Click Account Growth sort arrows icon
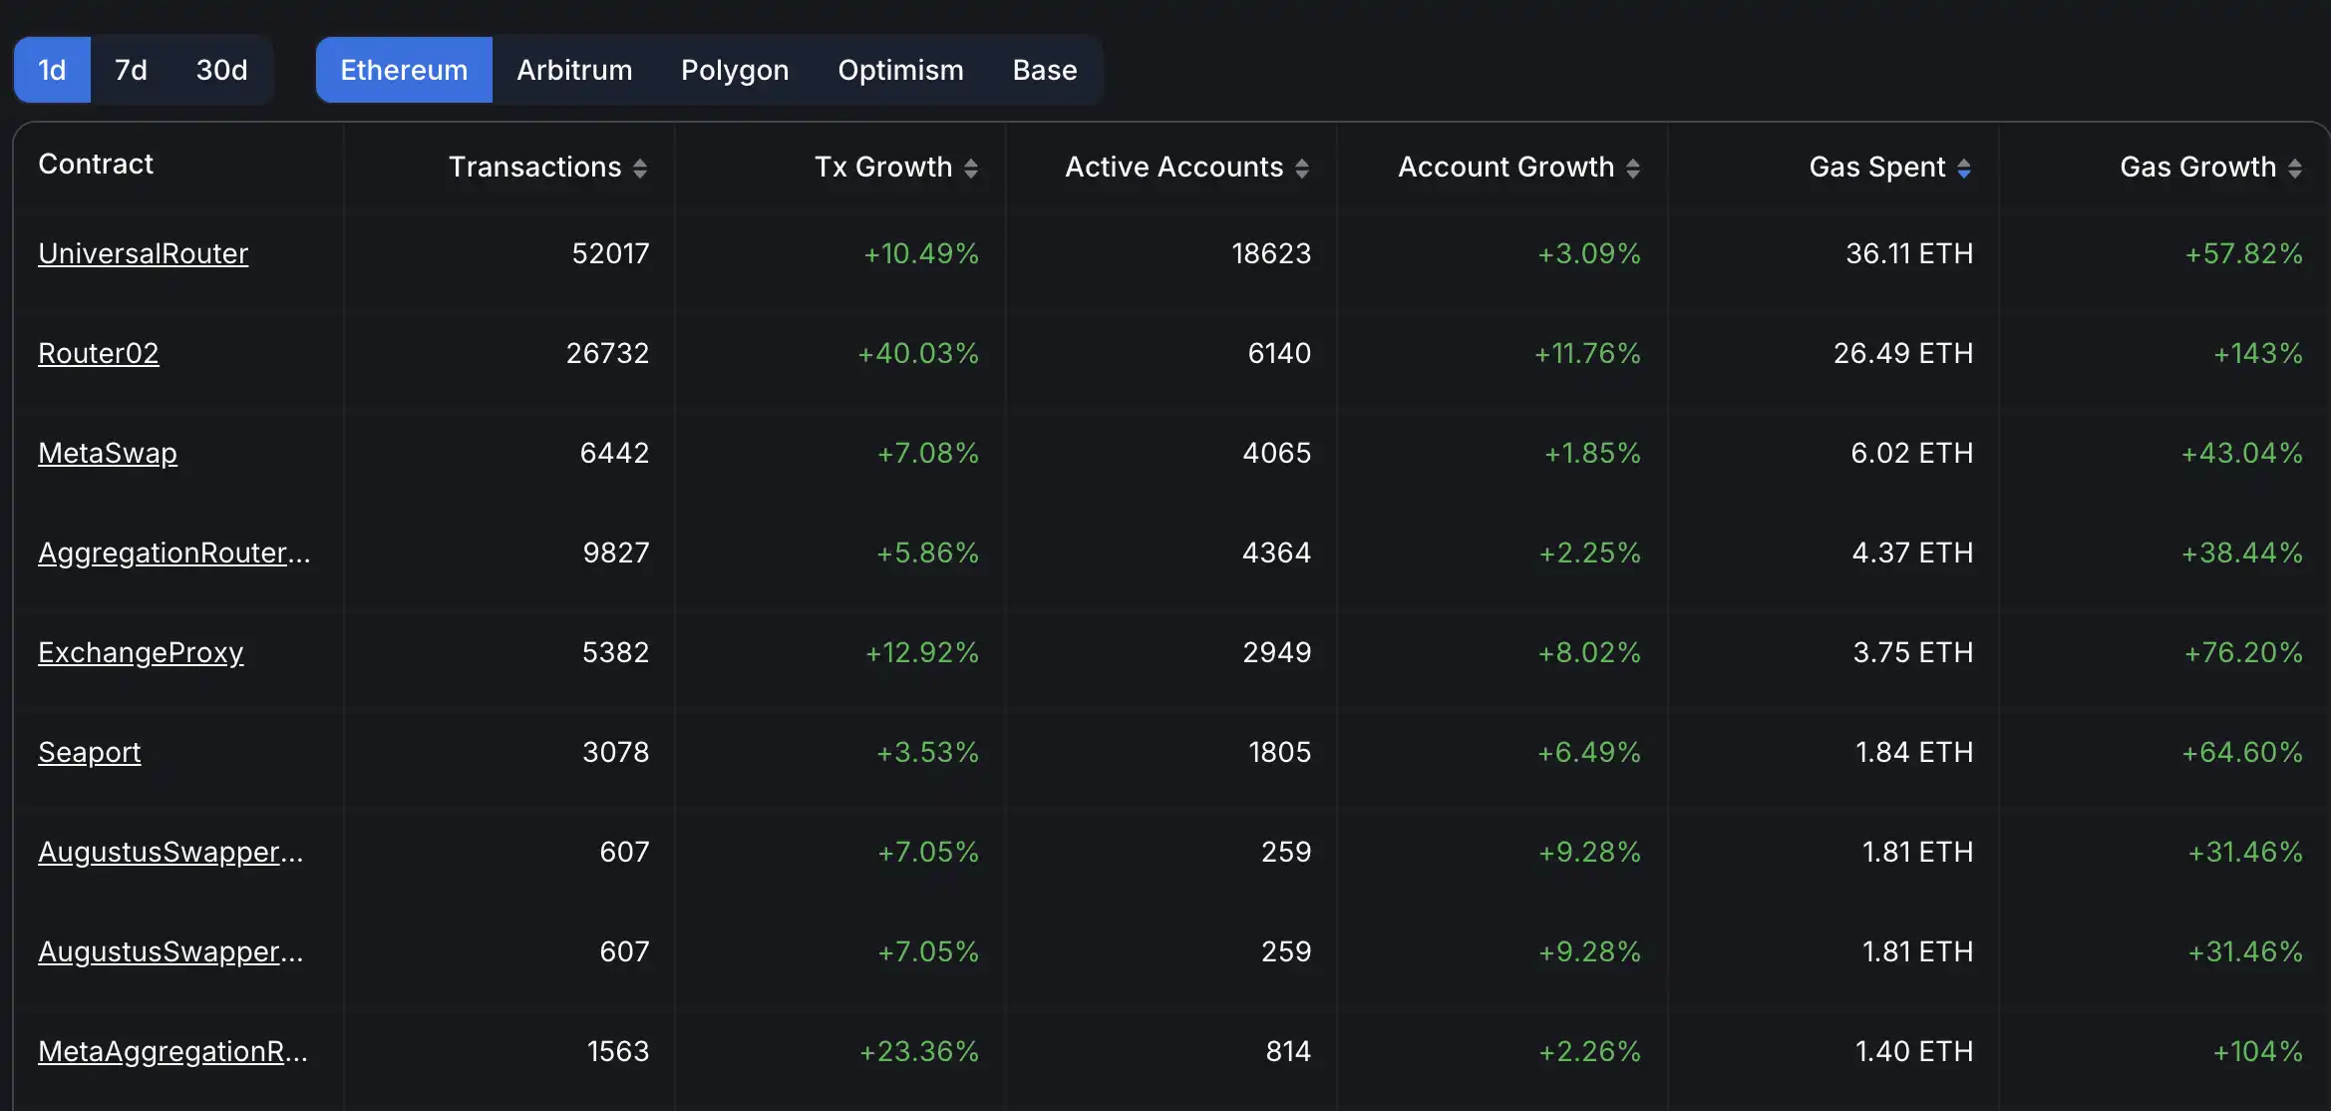Screen dimensions: 2331x1111 [1633, 169]
